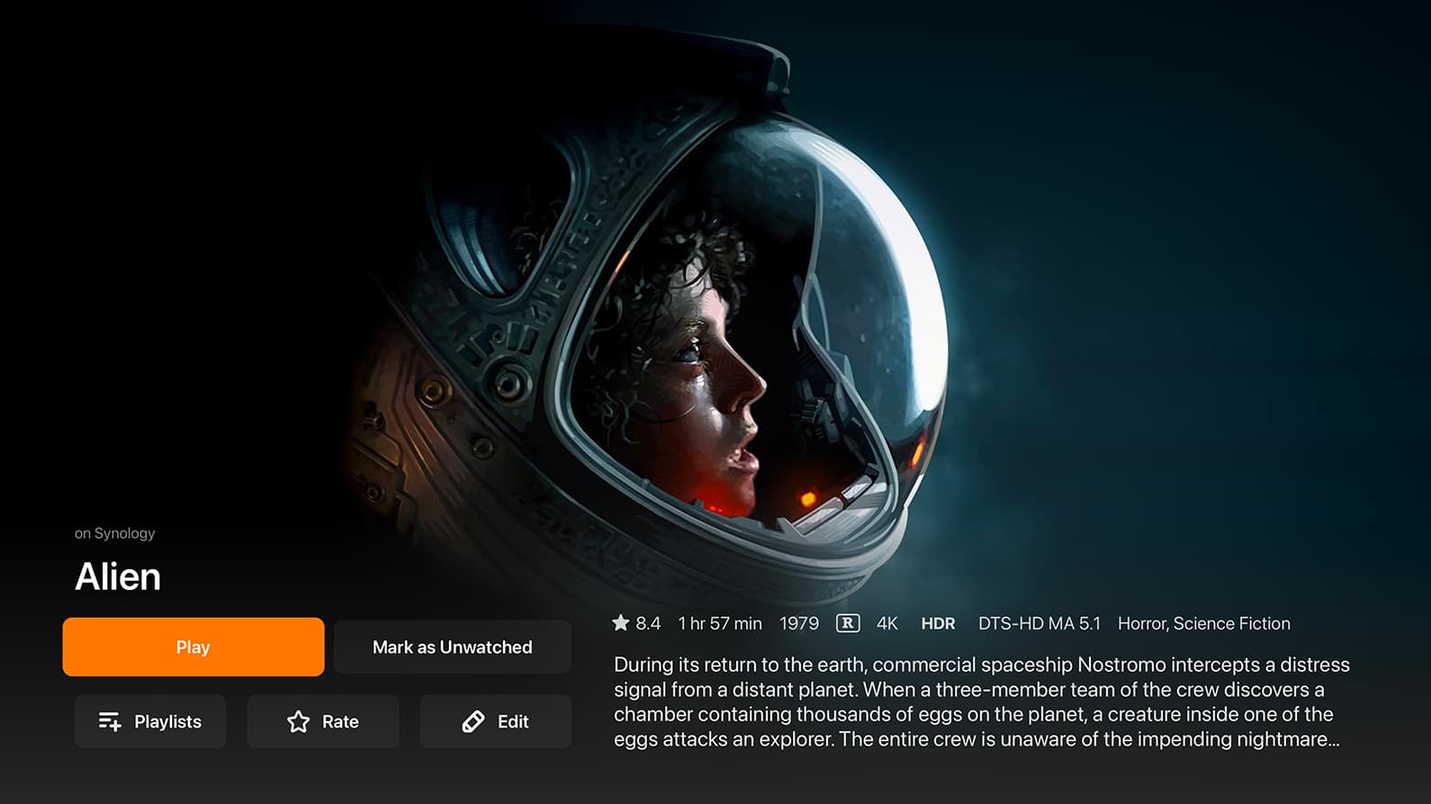Viewport: 1431px width, 804px height.
Task: Click the Horror, Science Fiction genre text
Action: (x=1204, y=623)
